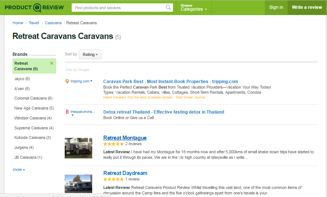Click tripping.com advertiser link
The image size is (327, 197).
80,81
